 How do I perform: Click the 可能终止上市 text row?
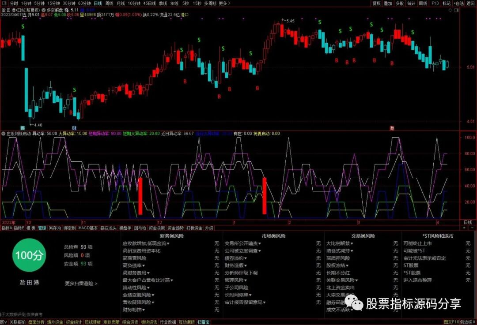click(x=417, y=243)
